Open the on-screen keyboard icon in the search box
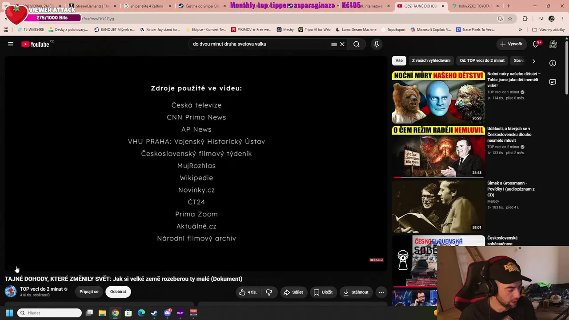 click(x=334, y=44)
